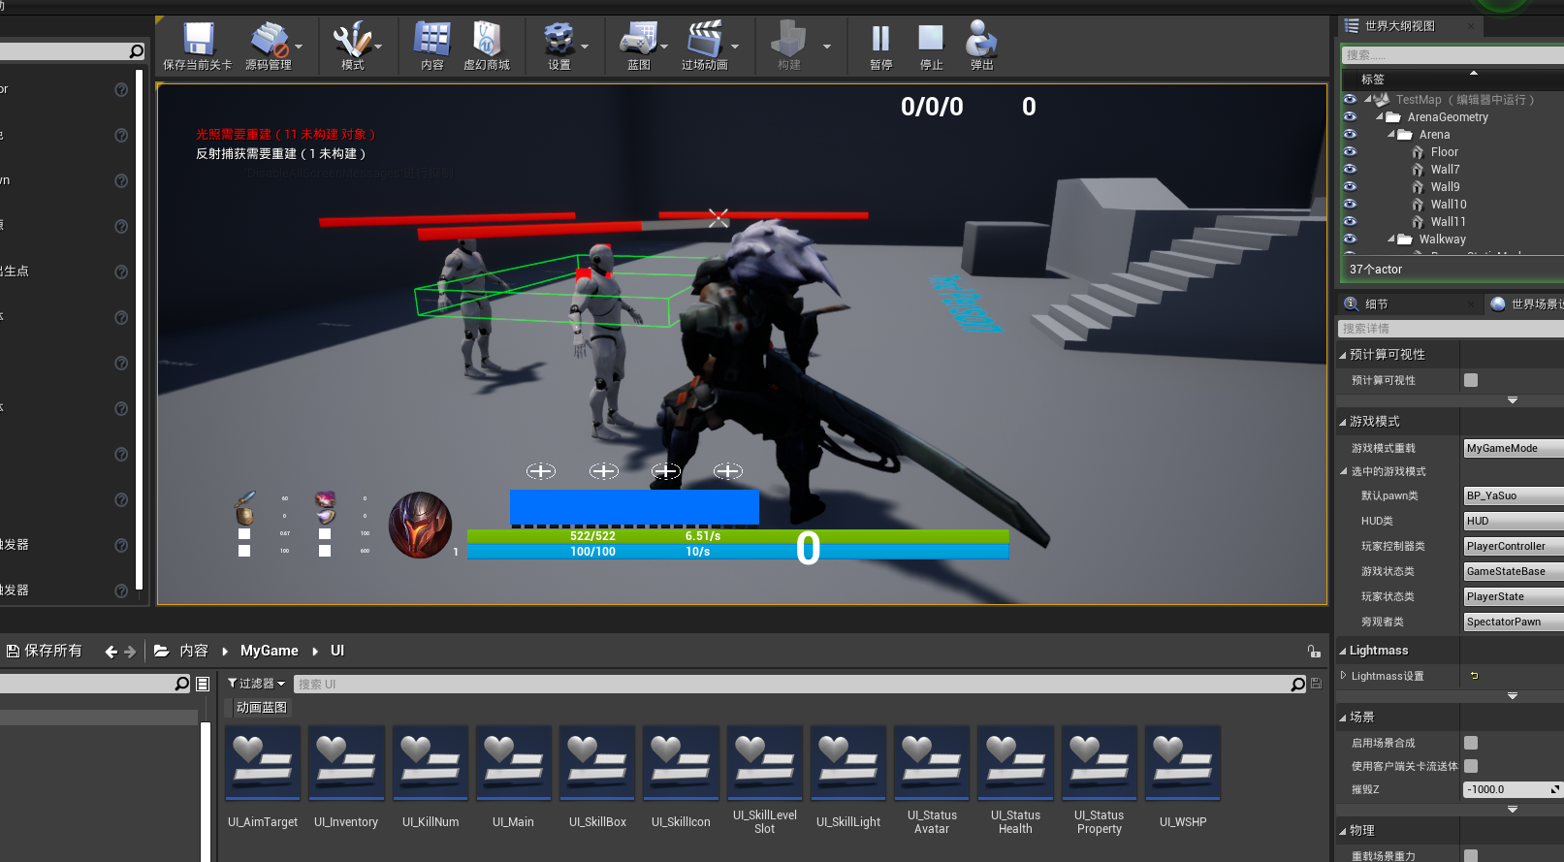The height and width of the screenshot is (862, 1564).
Task: Enable the World Composition (启用场景合成) checkbox
Action: click(1471, 743)
